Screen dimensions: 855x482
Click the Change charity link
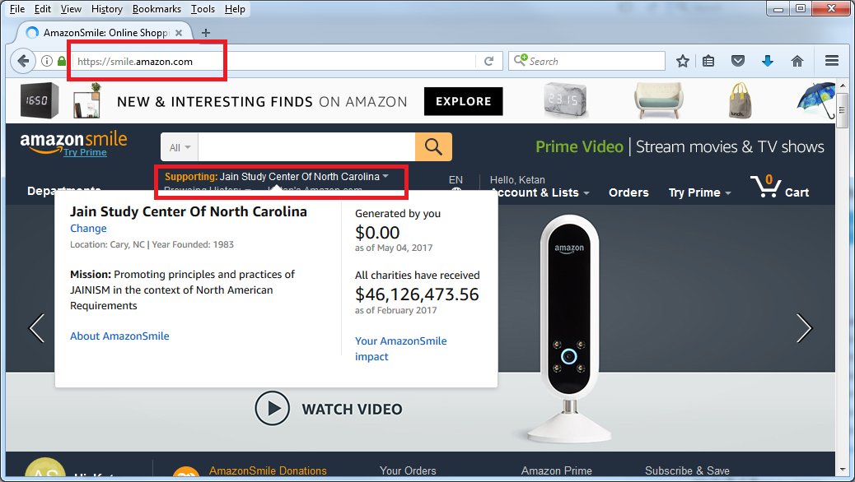(x=88, y=228)
